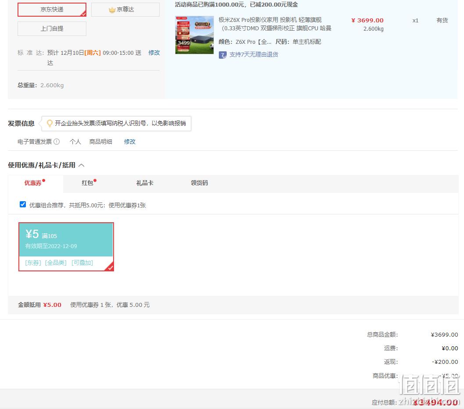Click the lightbulb tip icon
Viewport: 464px width, 409px height.
tap(50, 123)
